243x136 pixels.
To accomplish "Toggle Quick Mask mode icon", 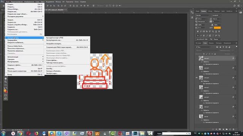I will coord(6,95).
